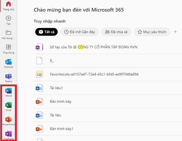The height and width of the screenshot is (141, 182).
Task: Click PowerPoint icon next to Bản trình bày1
Action: [x=39, y=129]
